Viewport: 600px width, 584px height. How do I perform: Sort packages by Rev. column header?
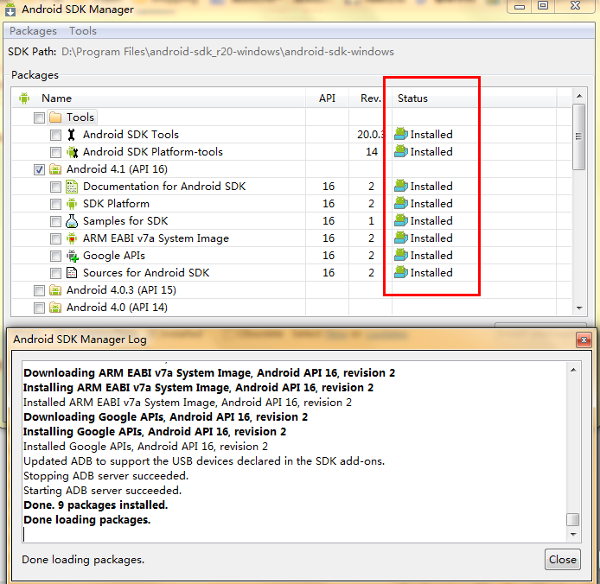tap(370, 98)
